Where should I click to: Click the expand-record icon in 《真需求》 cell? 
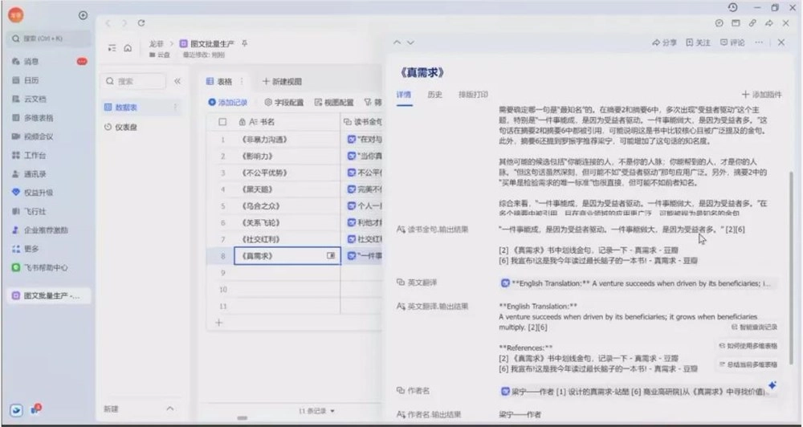pyautogui.click(x=331, y=255)
